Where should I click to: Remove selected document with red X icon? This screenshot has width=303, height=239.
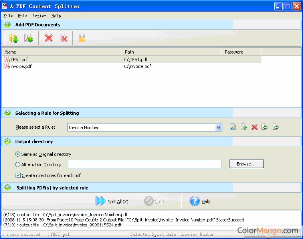[x=49, y=38]
